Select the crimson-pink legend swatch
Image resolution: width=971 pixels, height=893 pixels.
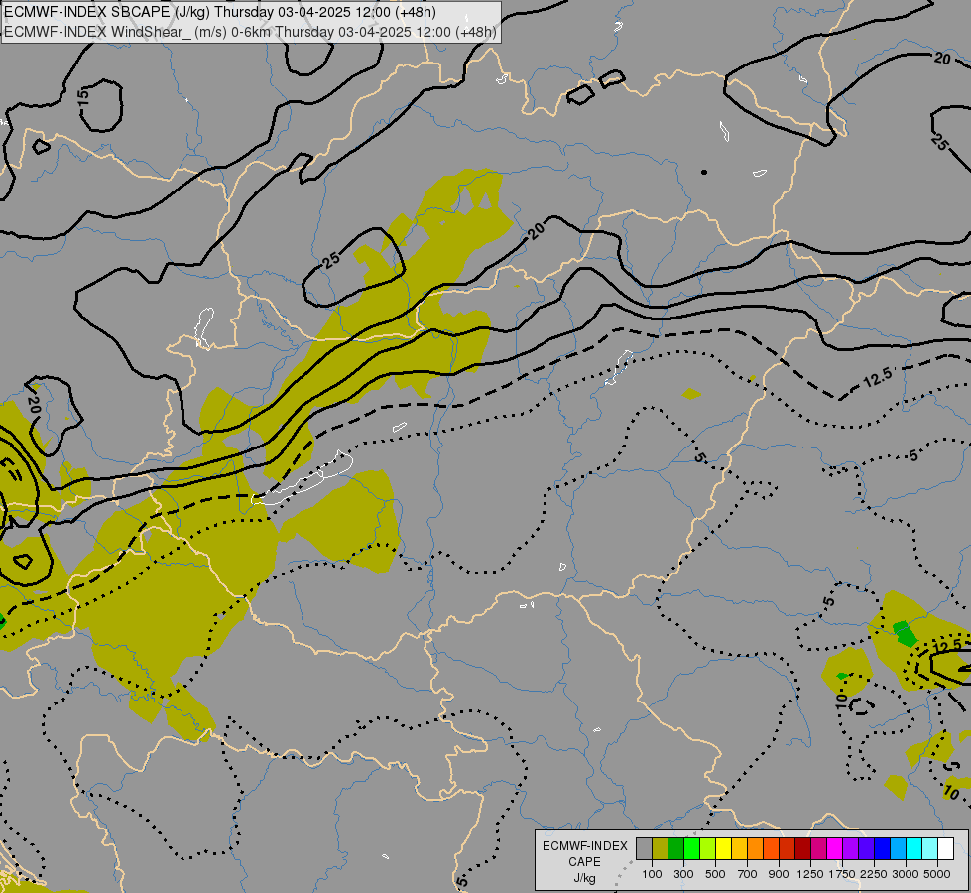(818, 849)
